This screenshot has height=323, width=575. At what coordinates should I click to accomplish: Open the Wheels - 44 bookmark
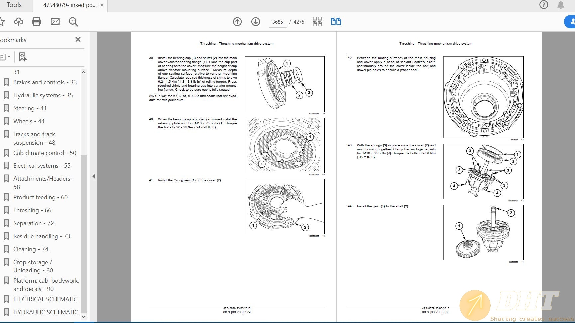pos(29,121)
